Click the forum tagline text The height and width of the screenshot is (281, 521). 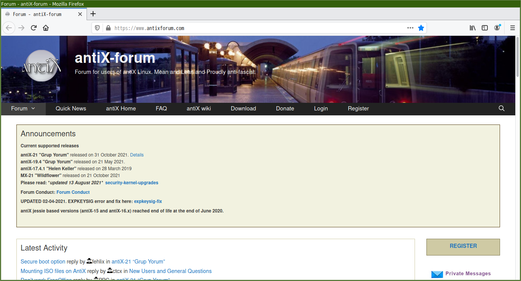[x=165, y=72]
